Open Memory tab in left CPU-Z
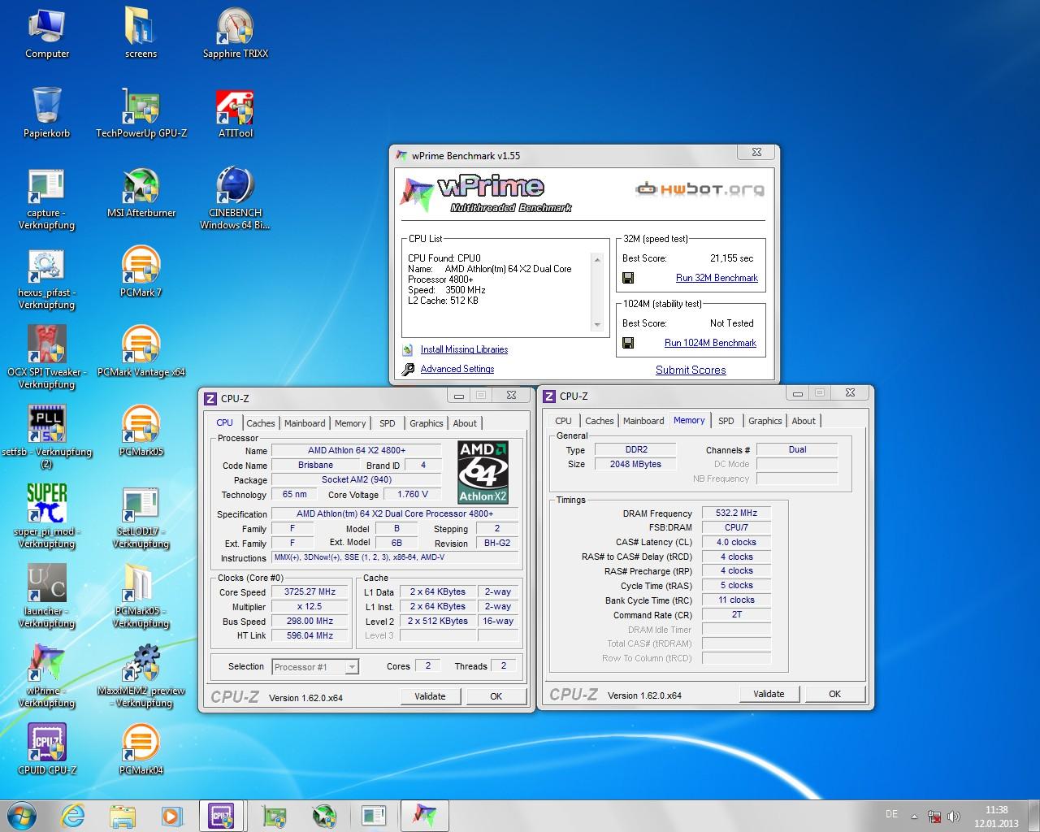The height and width of the screenshot is (832, 1040). coord(350,423)
